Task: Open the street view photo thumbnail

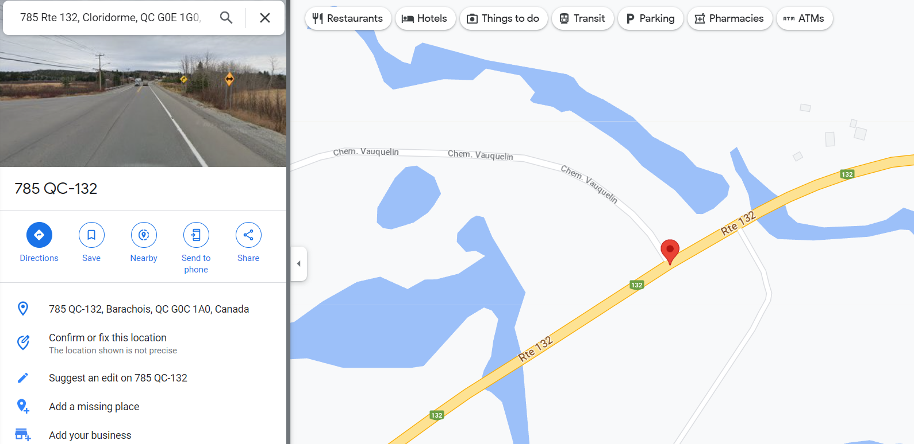Action: point(143,101)
